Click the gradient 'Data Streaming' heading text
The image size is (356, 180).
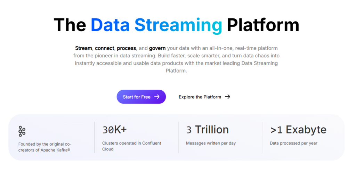coord(156,25)
